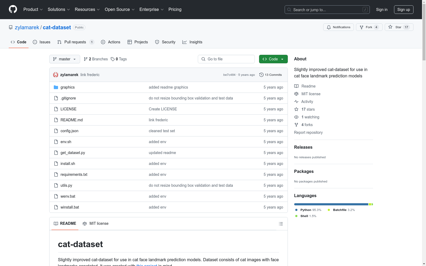Screen dimensions: 426x266
Task: Click the Shell language link
Action: click(306, 216)
